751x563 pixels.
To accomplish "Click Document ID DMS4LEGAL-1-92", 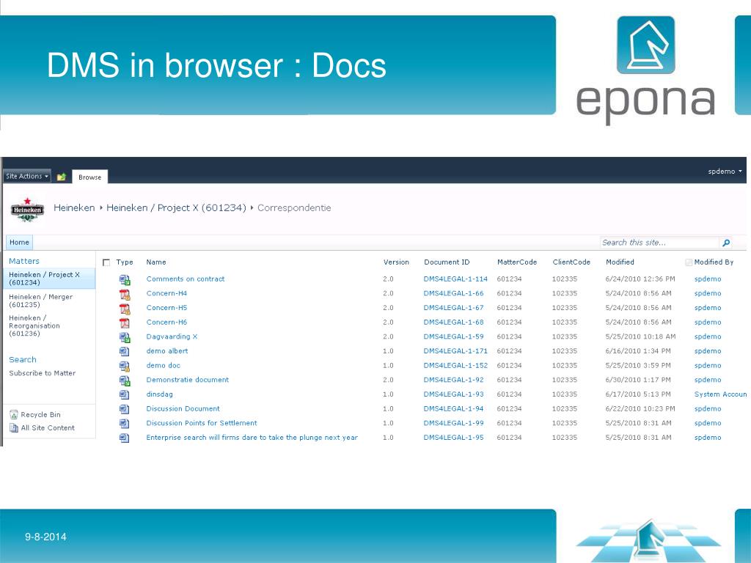I will tap(453, 380).
